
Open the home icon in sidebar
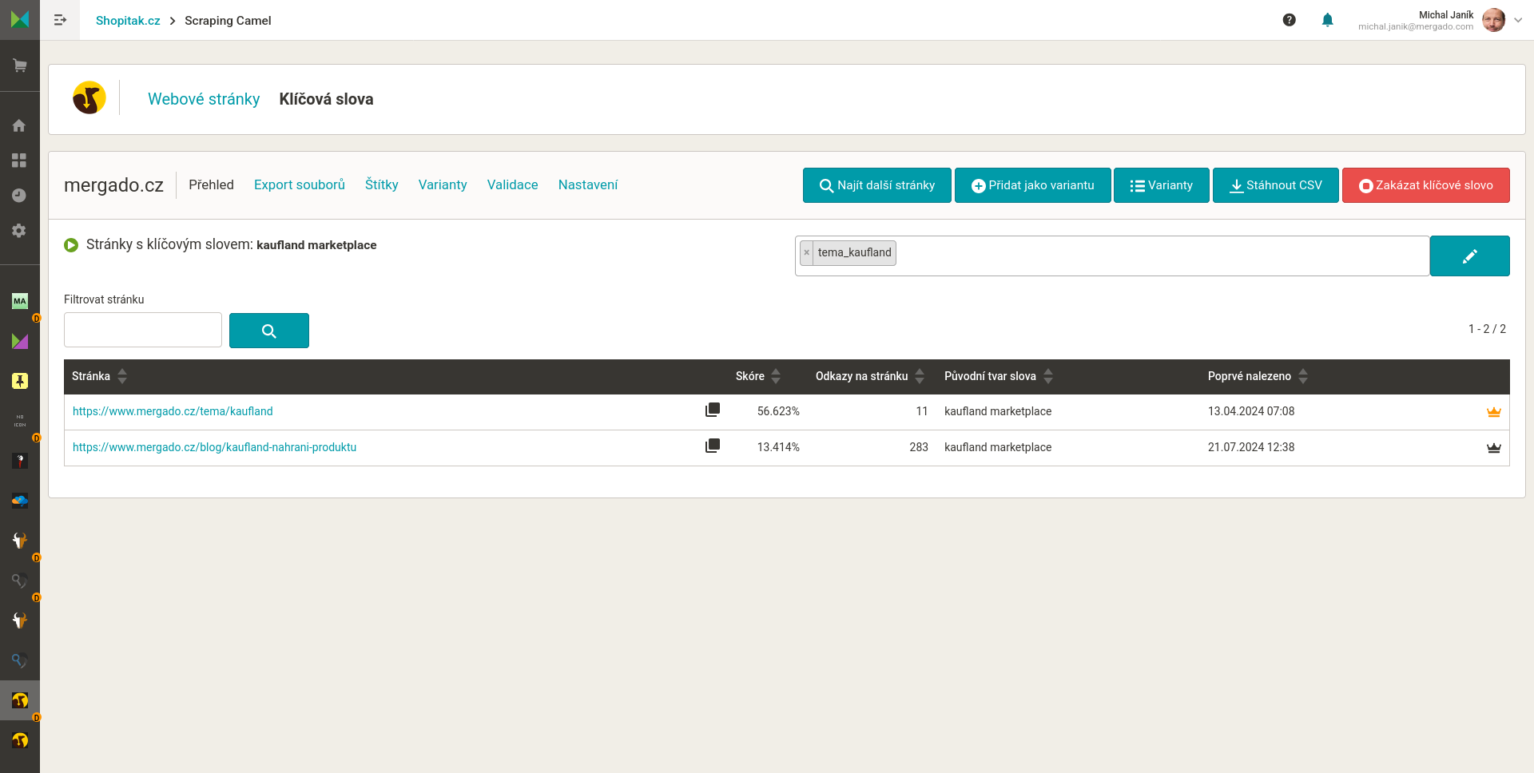point(20,125)
